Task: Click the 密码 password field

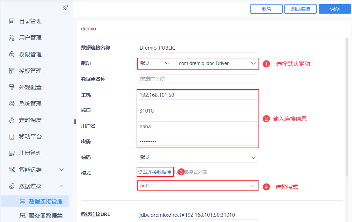Action: coord(198,142)
